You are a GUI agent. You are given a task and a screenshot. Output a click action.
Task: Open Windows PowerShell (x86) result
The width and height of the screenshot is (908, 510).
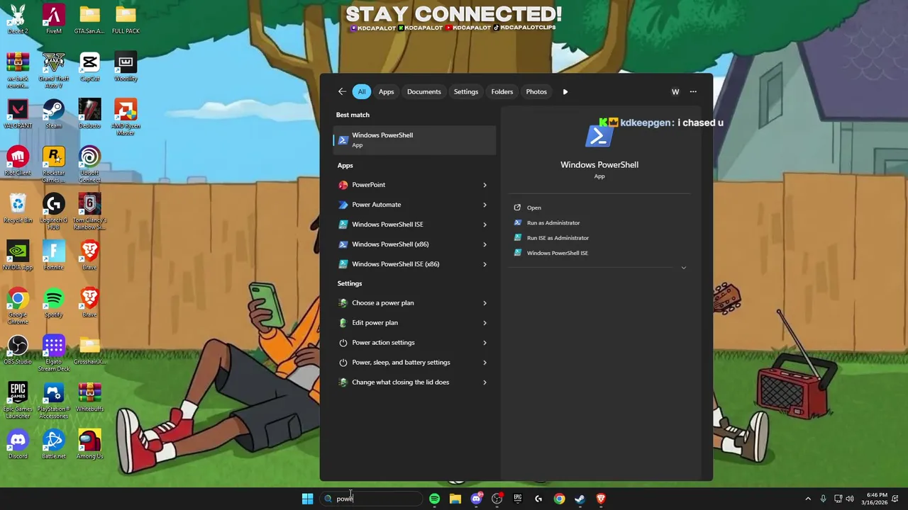(x=390, y=244)
